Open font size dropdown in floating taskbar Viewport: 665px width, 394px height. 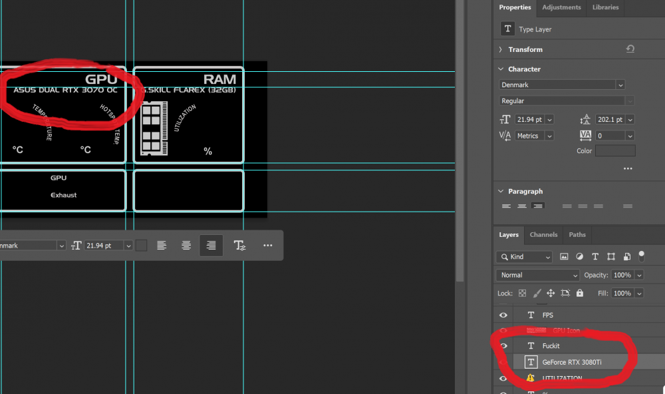click(128, 246)
